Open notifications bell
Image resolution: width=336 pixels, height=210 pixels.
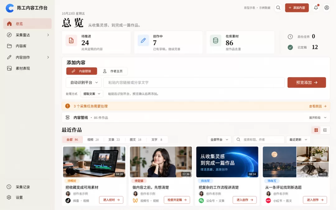[x=316, y=8]
